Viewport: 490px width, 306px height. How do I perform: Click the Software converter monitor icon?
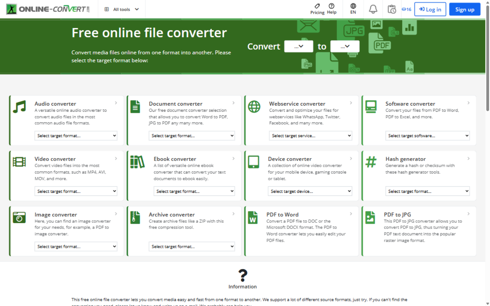[x=371, y=107]
